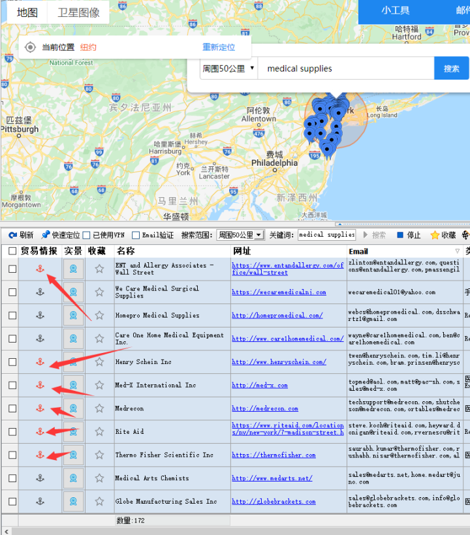The image size is (470, 535).
Task: Switch to 卫星图像 satellite view tab
Action: (78, 12)
